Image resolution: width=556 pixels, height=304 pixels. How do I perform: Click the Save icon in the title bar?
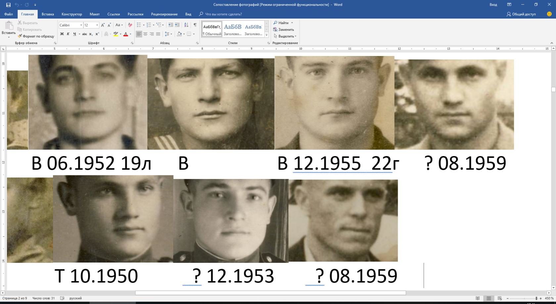click(8, 5)
